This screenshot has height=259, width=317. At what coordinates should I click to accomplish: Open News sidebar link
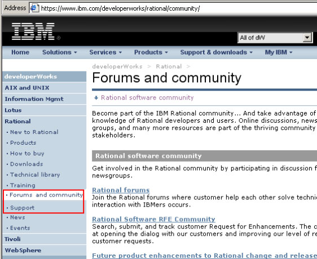(17, 217)
